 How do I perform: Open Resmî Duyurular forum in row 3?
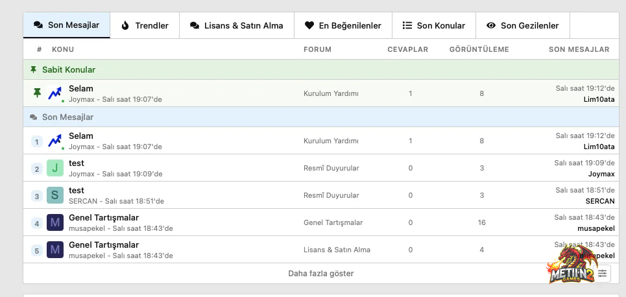coord(331,195)
